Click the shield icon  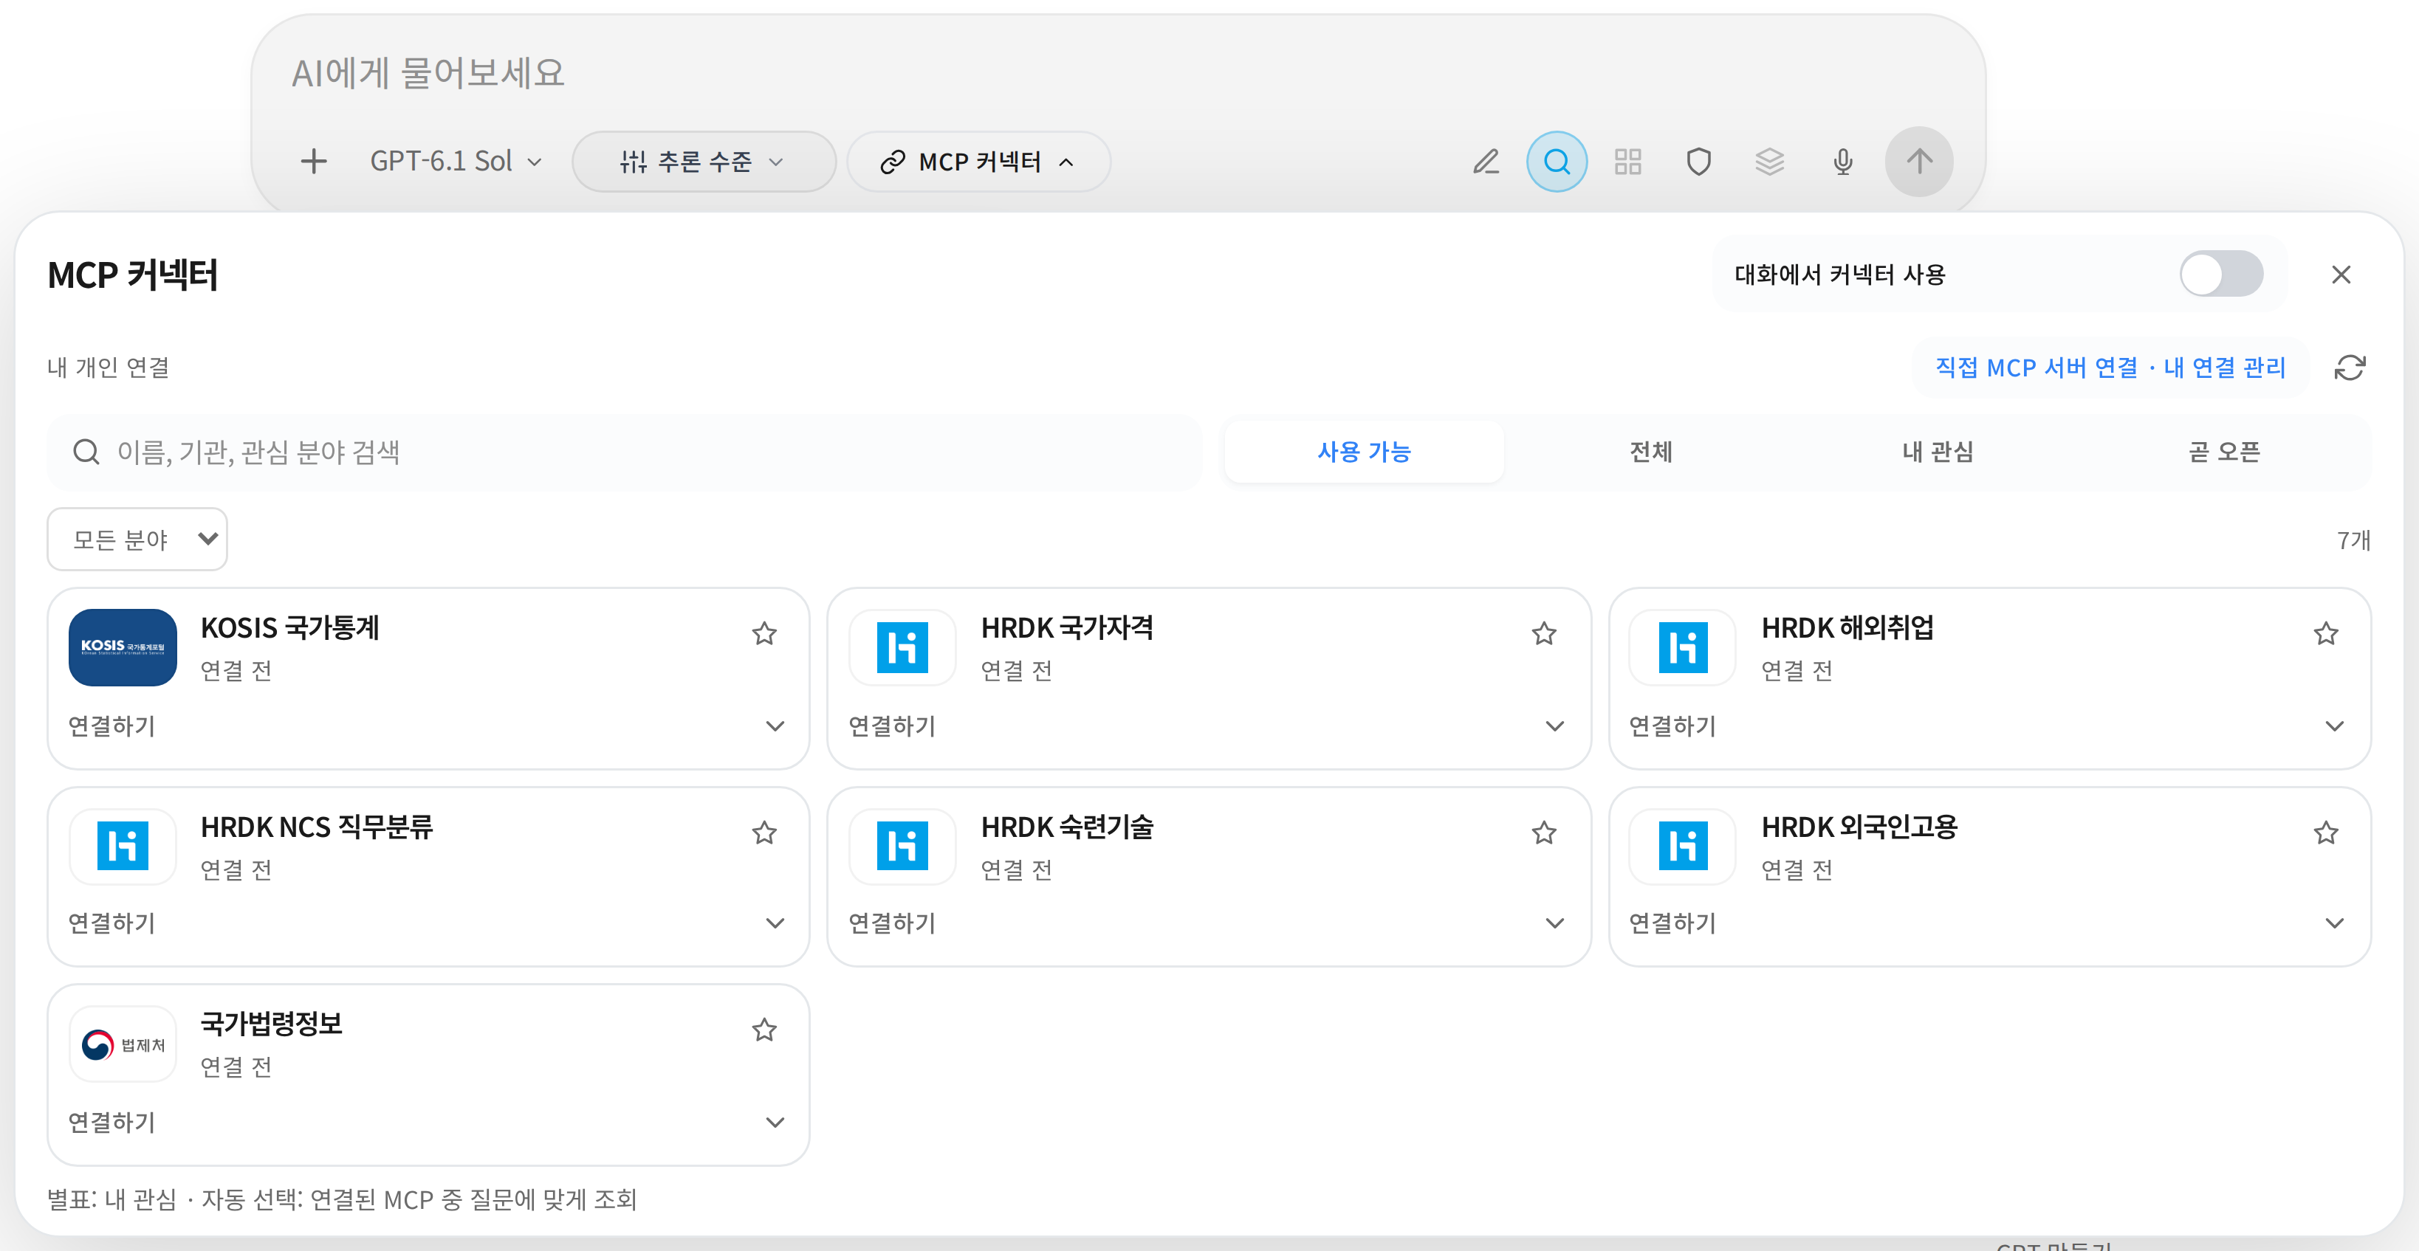point(1699,162)
